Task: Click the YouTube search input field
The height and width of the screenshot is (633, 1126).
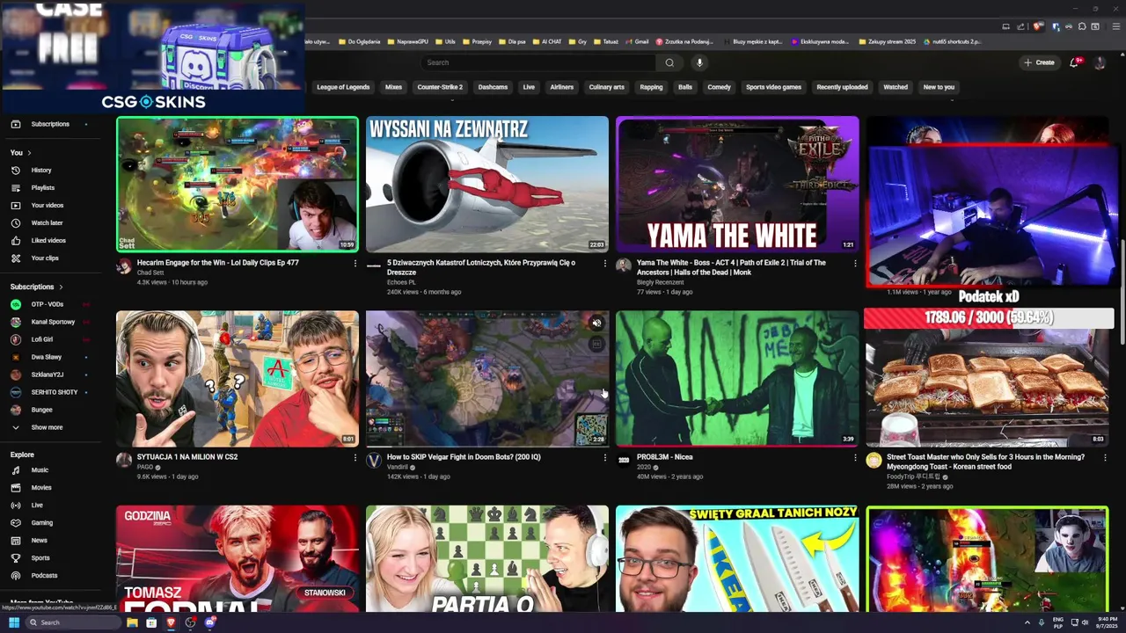Action: point(538,62)
